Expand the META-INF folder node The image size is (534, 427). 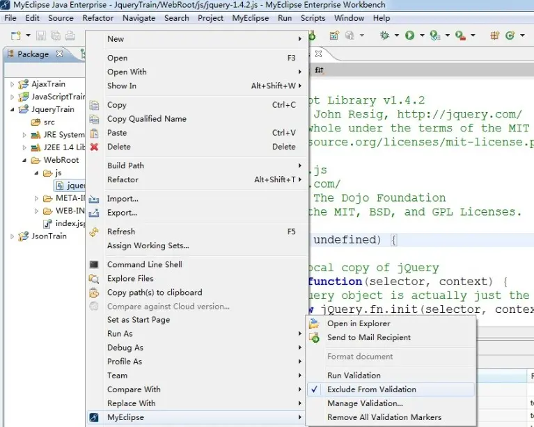point(36,198)
